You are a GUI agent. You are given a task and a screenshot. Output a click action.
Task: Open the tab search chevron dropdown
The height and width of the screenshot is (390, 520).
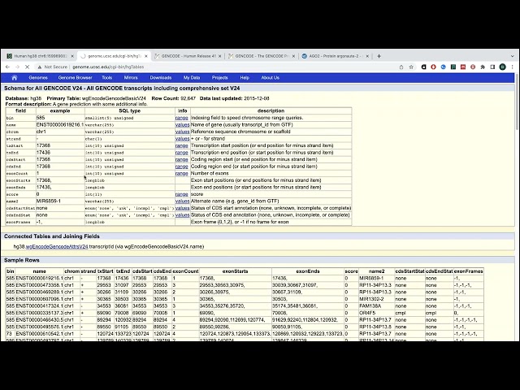pos(513,56)
